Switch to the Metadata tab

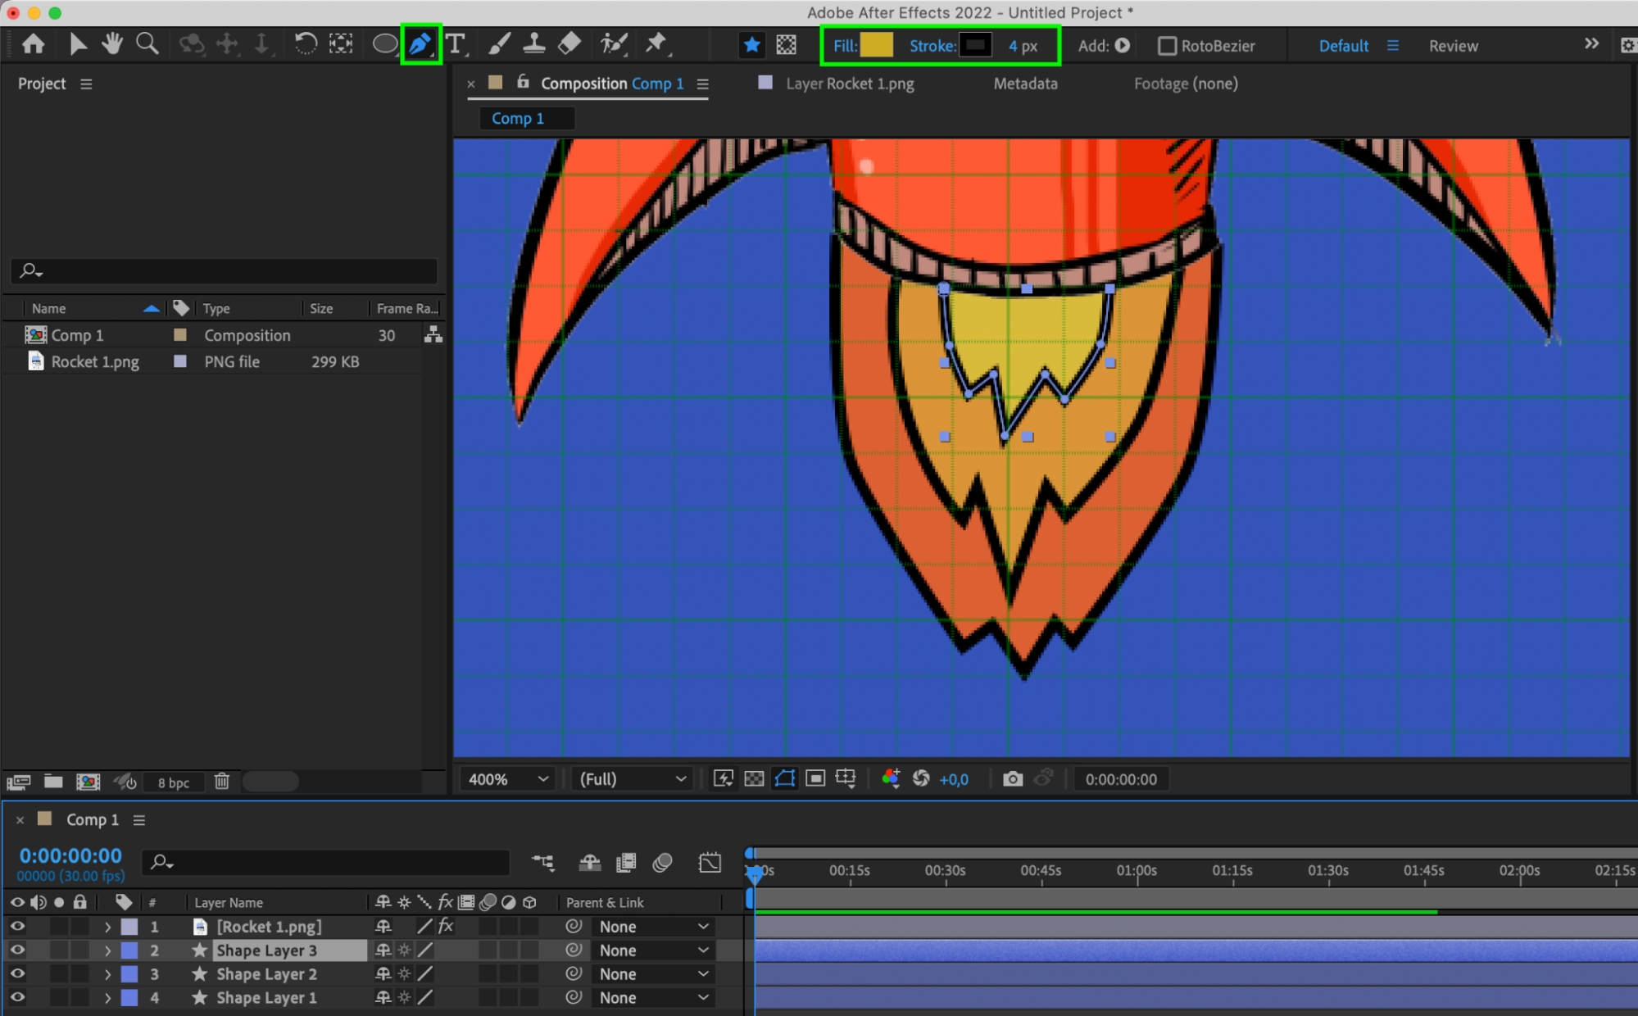1025,84
